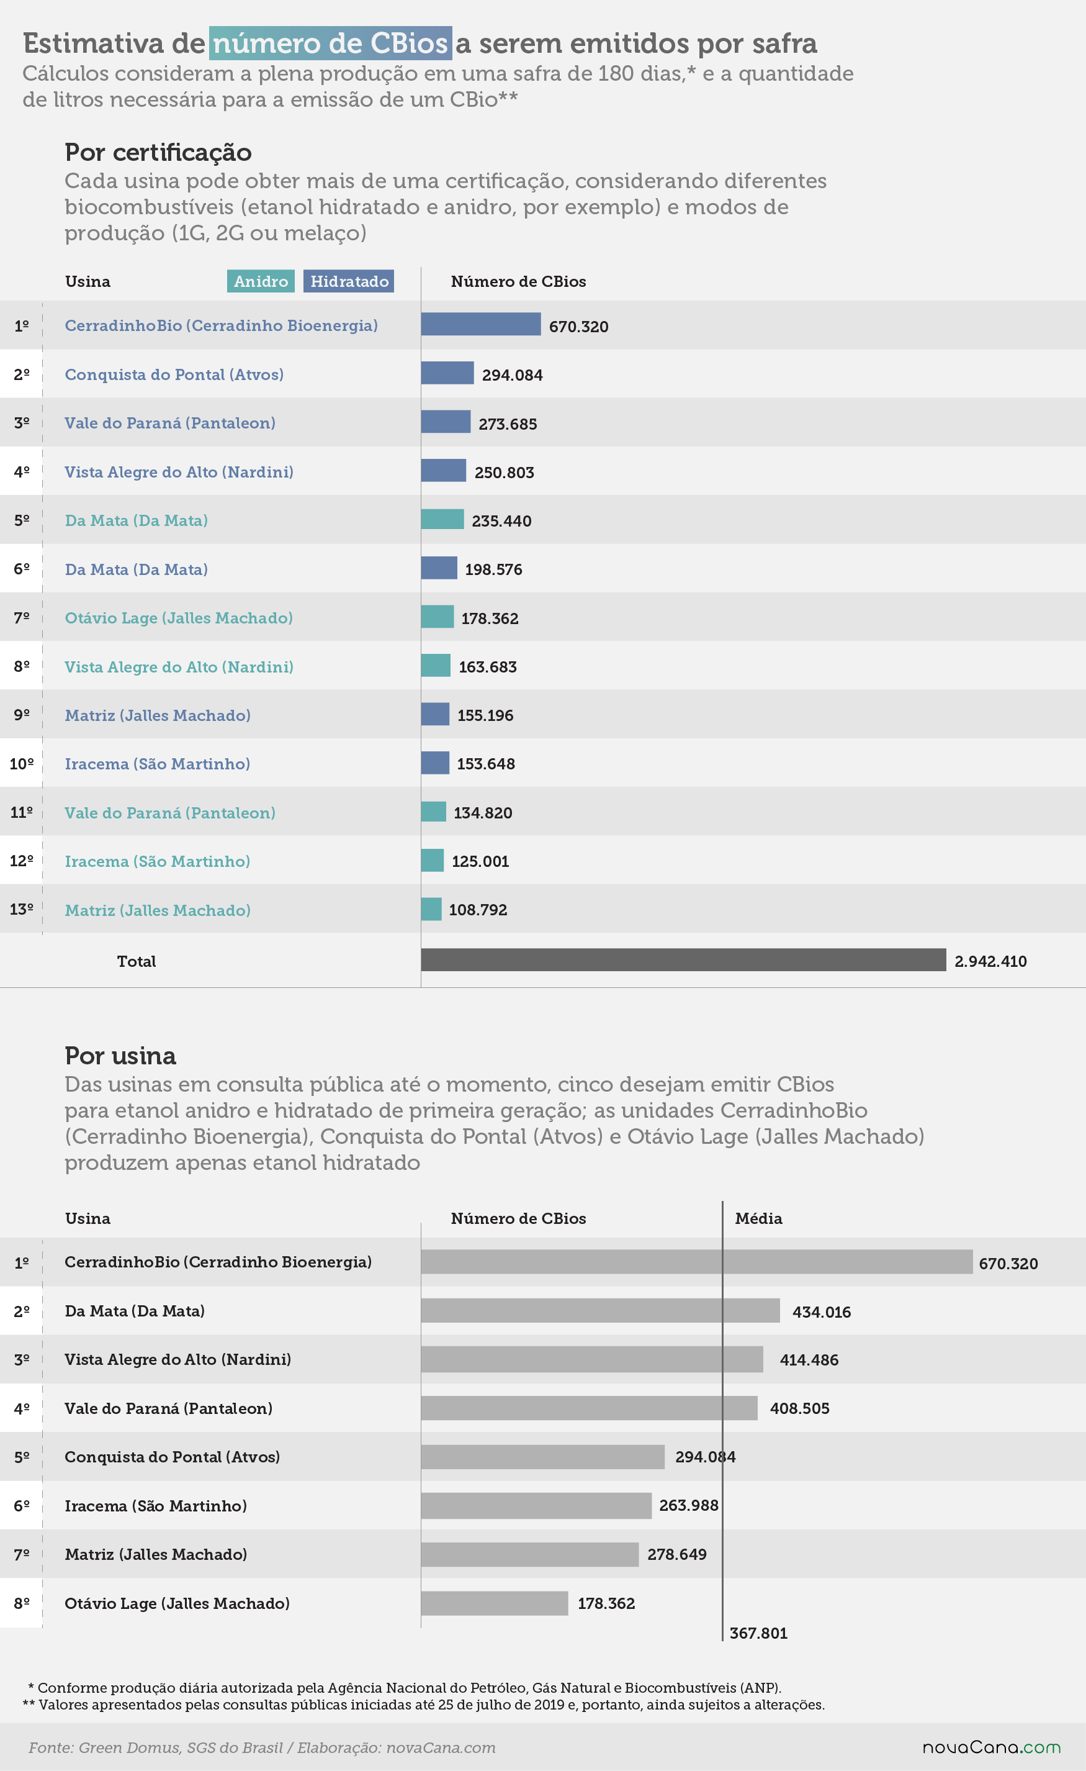
Task: Click the value 125.001
Action: coord(480,861)
